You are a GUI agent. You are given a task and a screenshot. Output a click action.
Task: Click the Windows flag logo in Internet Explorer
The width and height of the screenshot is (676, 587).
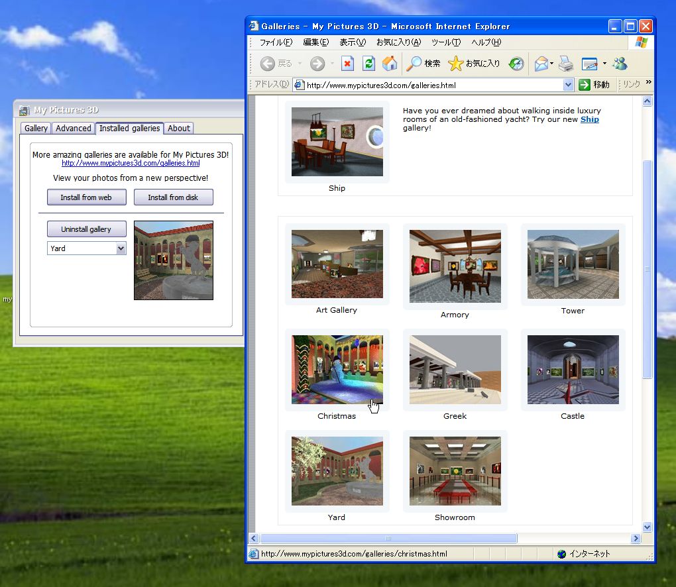click(x=642, y=42)
